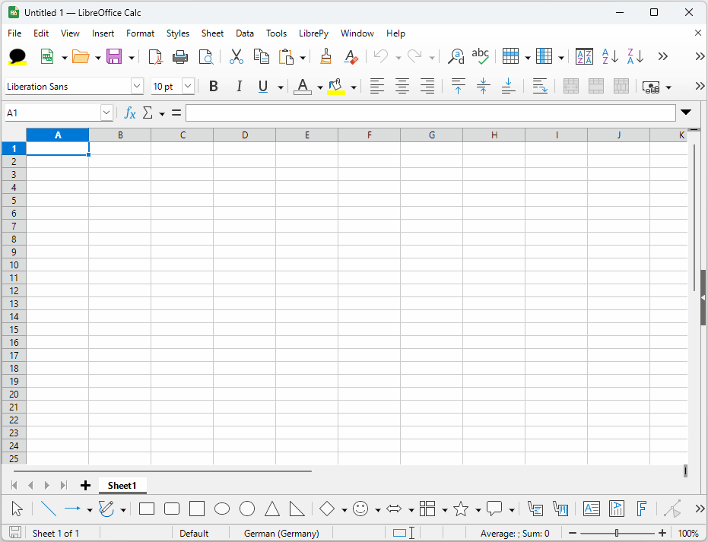Select the Sheet1 tab
The width and height of the screenshot is (708, 542).
point(122,486)
